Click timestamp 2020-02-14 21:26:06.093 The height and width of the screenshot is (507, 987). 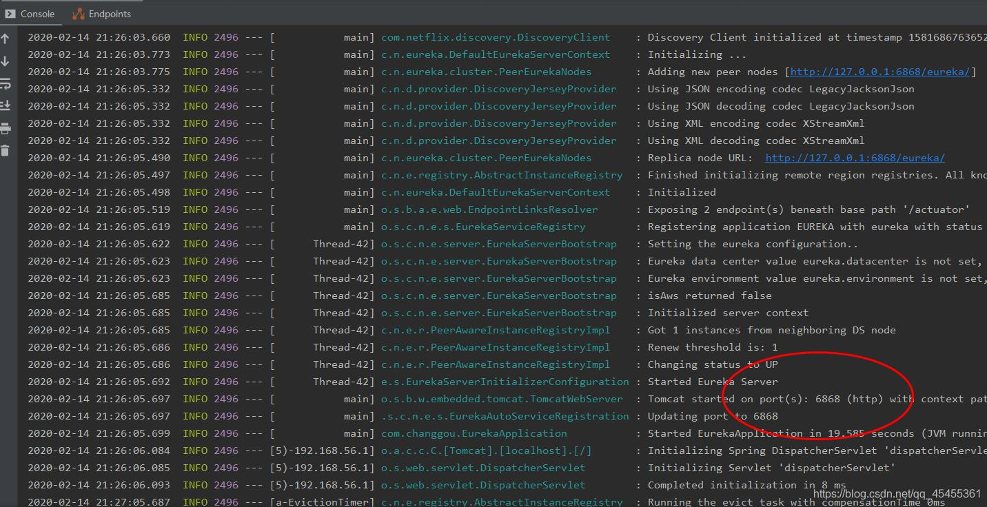point(99,485)
